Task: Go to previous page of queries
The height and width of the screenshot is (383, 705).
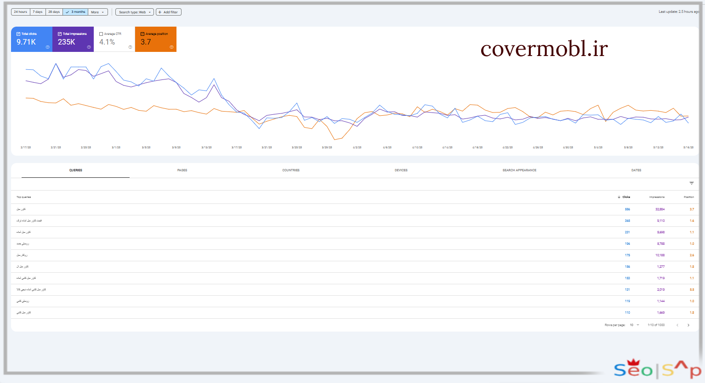Action: pos(677,325)
